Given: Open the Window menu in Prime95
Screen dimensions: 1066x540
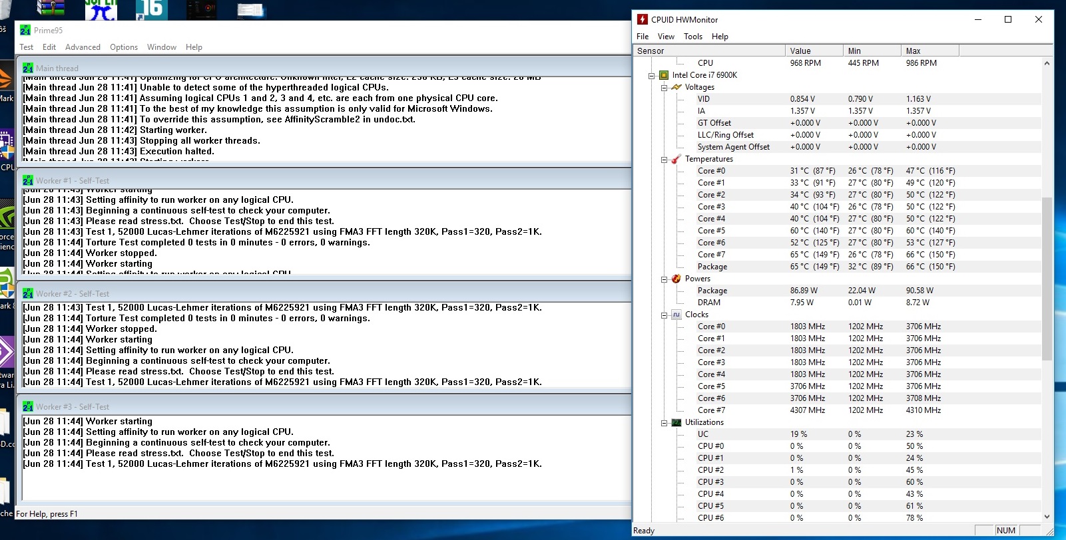Looking at the screenshot, I should (162, 47).
